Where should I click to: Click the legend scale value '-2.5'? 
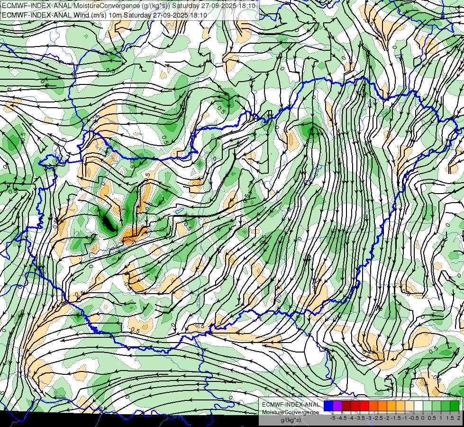tap(378, 418)
